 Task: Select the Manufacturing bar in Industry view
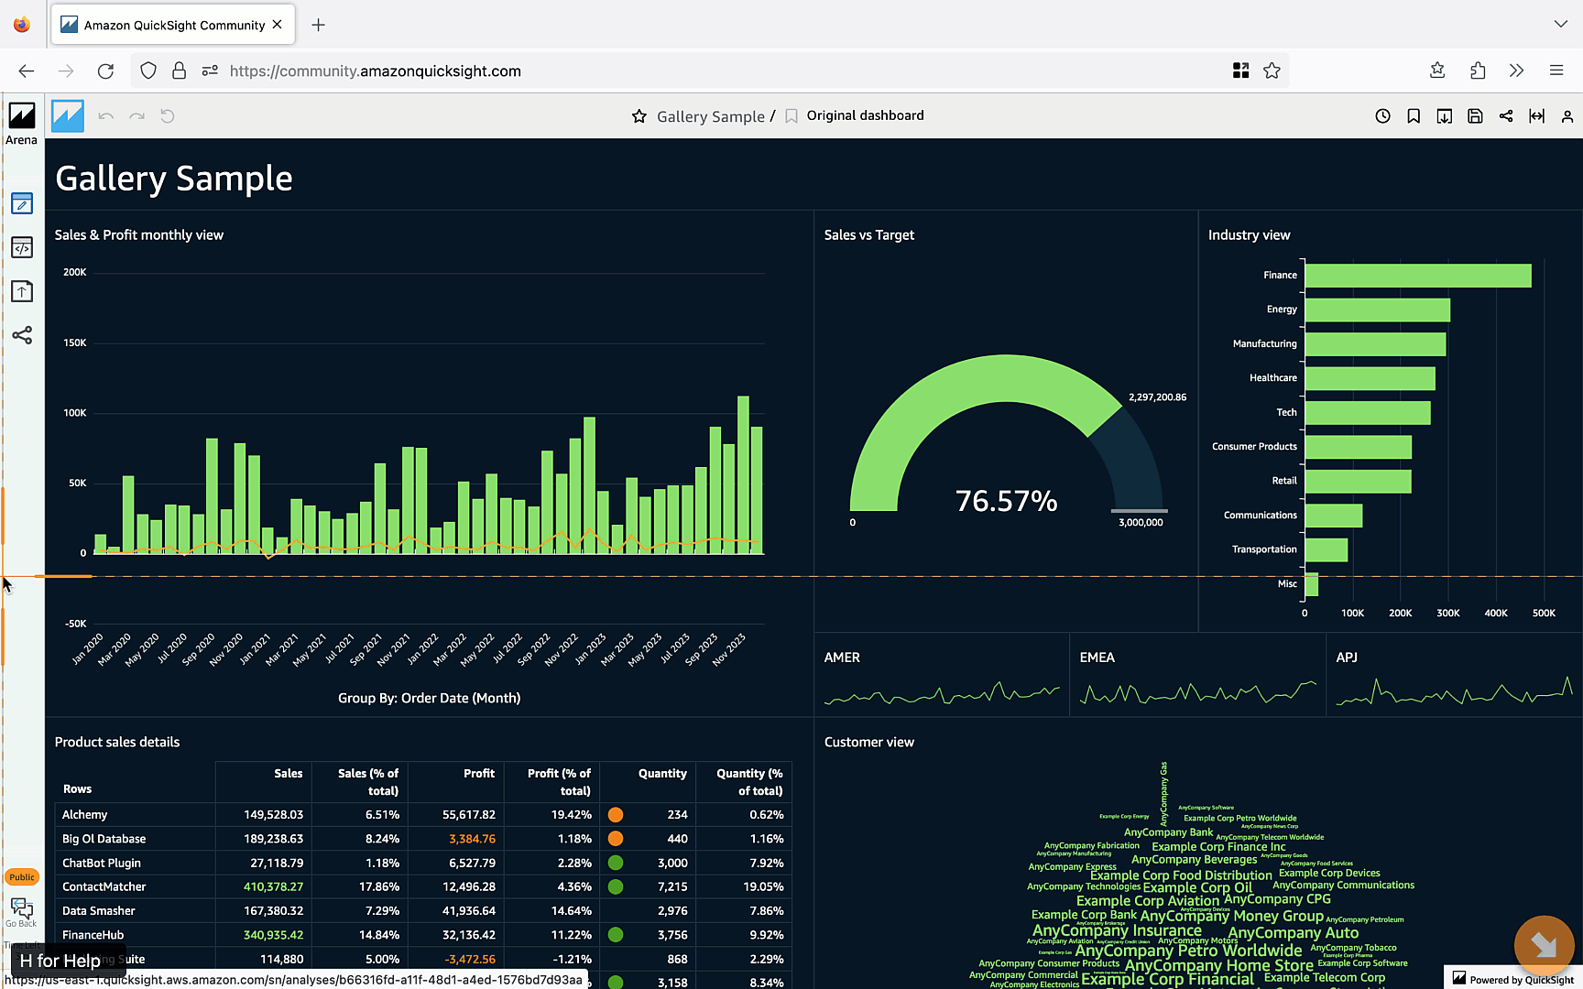(1376, 344)
